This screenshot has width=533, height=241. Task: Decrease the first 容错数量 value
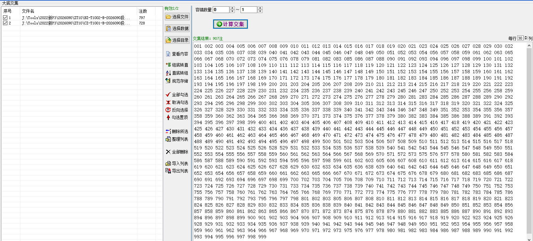coord(232,11)
